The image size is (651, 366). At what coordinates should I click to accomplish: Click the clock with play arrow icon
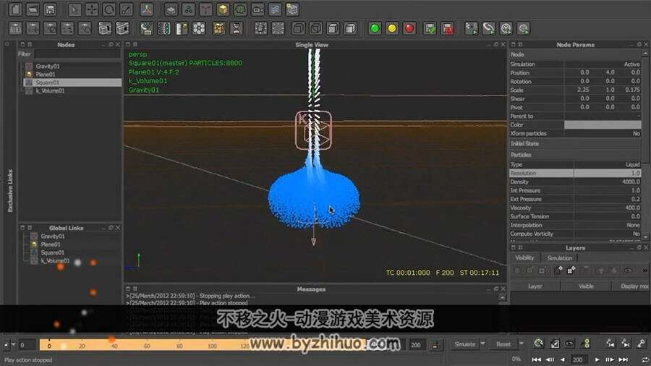(x=506, y=28)
